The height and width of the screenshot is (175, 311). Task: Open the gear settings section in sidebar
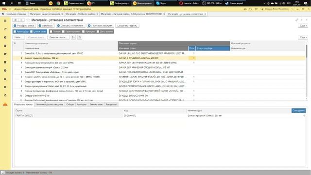[x=5, y=87]
